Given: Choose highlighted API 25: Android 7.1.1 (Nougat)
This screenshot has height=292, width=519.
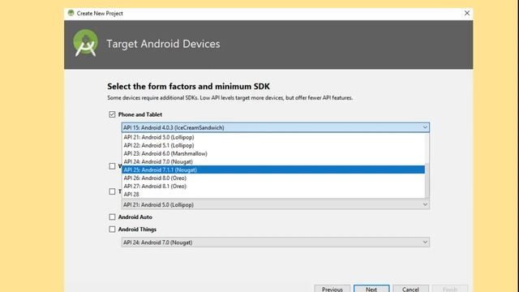Looking at the screenshot, I should 273,170.
